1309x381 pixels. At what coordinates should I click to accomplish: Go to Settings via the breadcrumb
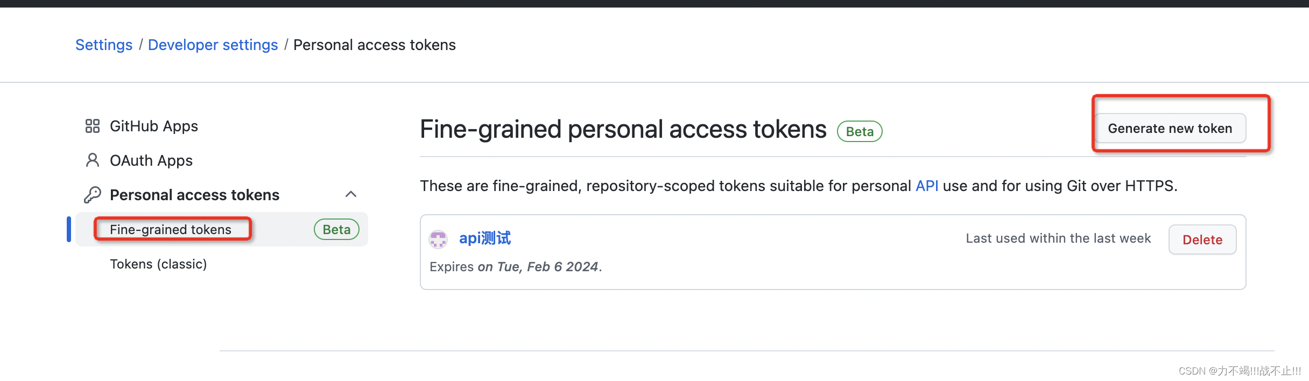point(104,45)
